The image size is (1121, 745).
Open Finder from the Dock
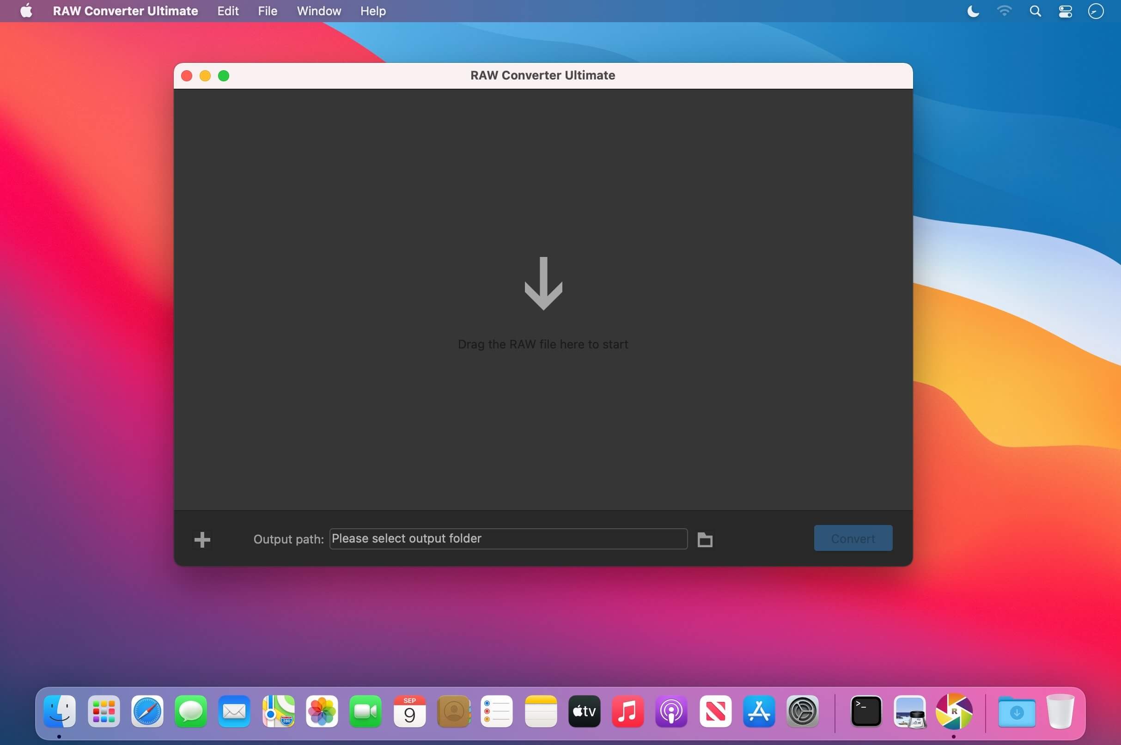click(59, 711)
